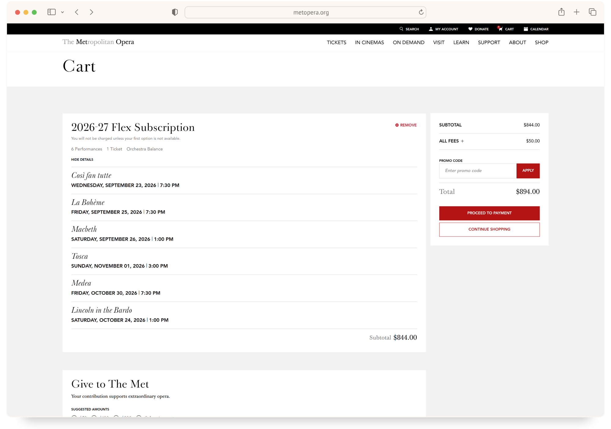
Task: Click the $894.00 total amount
Action: click(528, 192)
